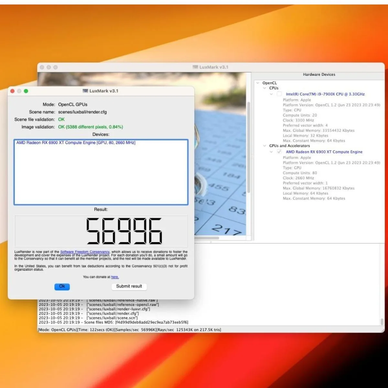The width and height of the screenshot is (388, 388).
Task: Click the Submit result button
Action: (129, 286)
